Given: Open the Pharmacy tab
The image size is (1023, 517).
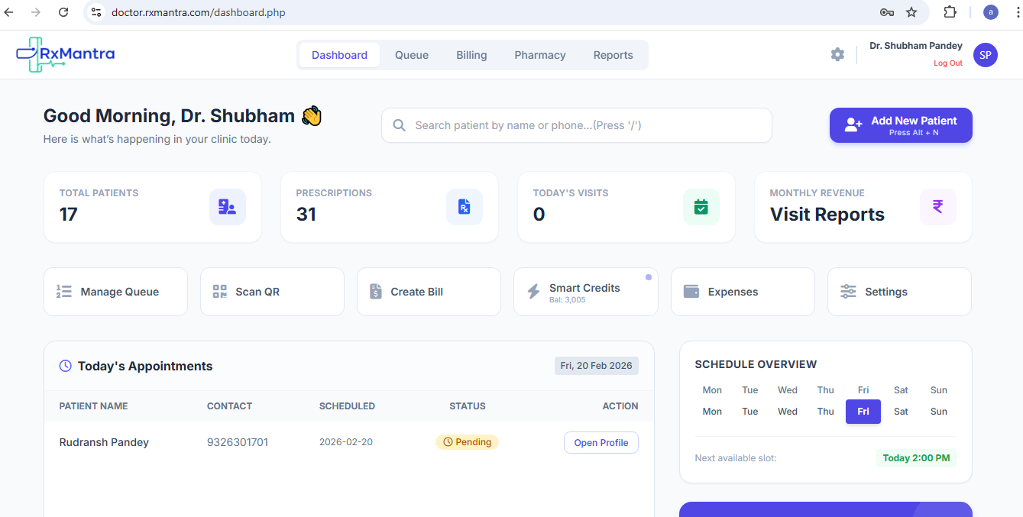Looking at the screenshot, I should 539,55.
